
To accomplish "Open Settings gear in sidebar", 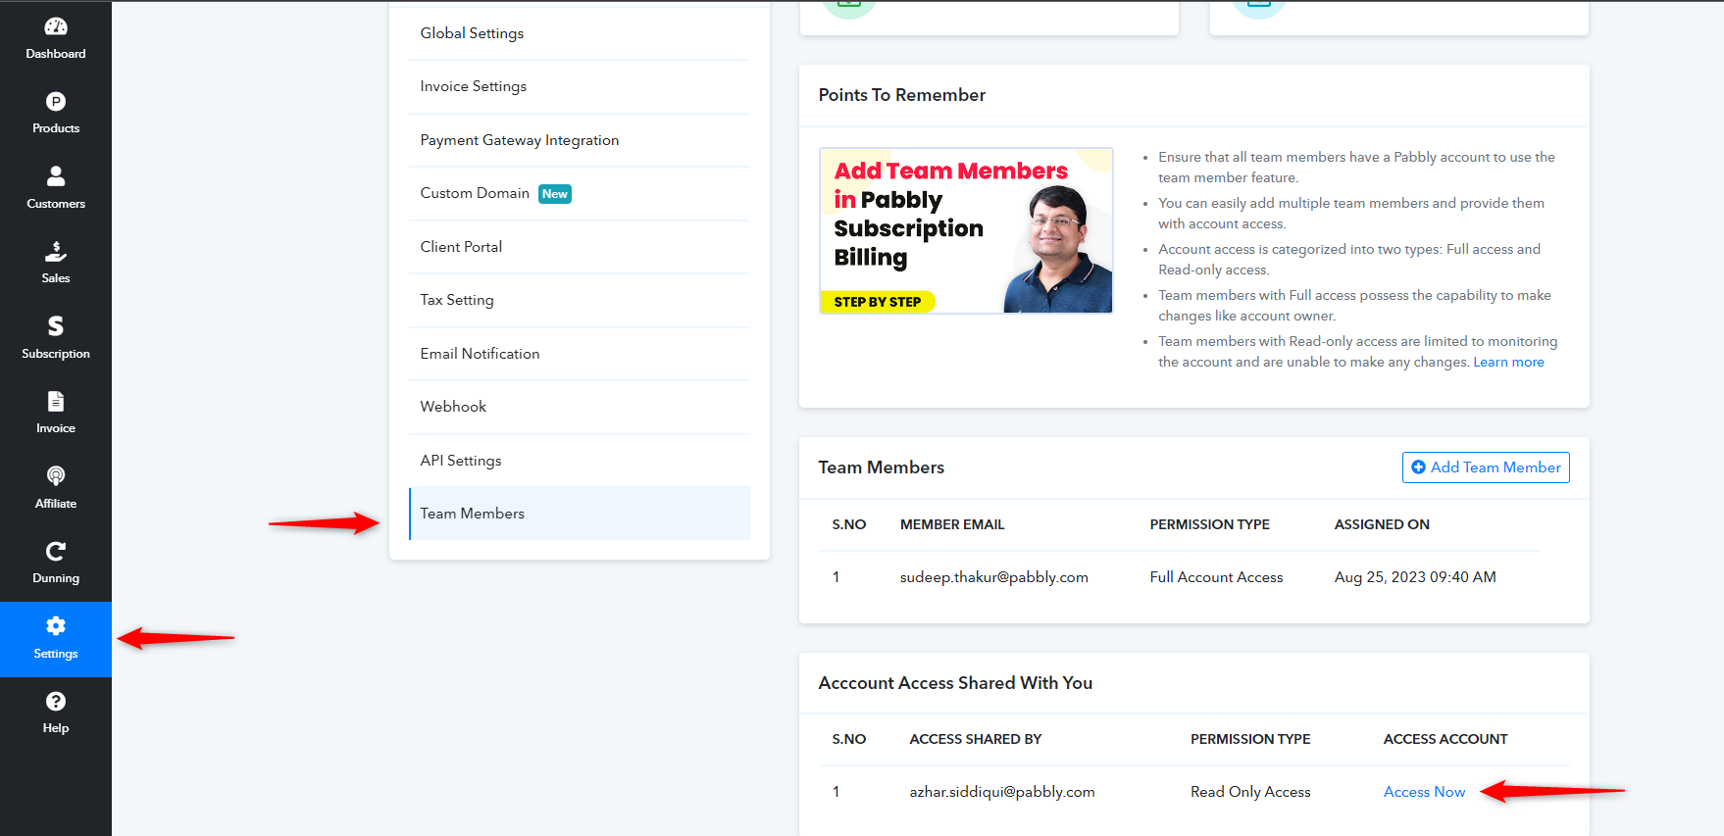I will (56, 626).
